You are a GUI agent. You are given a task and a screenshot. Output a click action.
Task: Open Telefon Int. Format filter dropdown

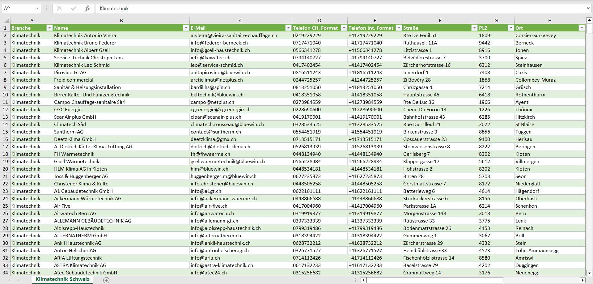399,28
